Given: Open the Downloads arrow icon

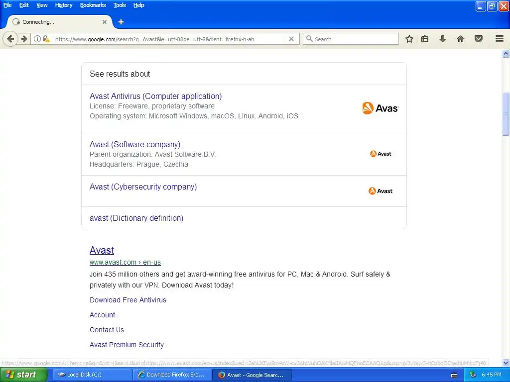Looking at the screenshot, I should click(x=443, y=39).
